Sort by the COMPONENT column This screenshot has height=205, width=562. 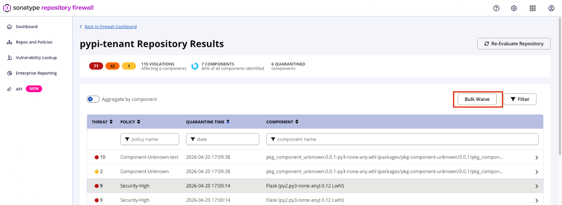point(282,122)
